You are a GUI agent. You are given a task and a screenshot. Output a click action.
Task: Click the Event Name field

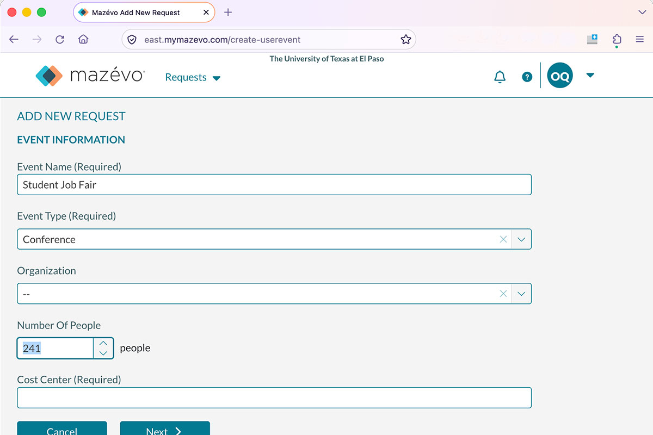tap(274, 185)
